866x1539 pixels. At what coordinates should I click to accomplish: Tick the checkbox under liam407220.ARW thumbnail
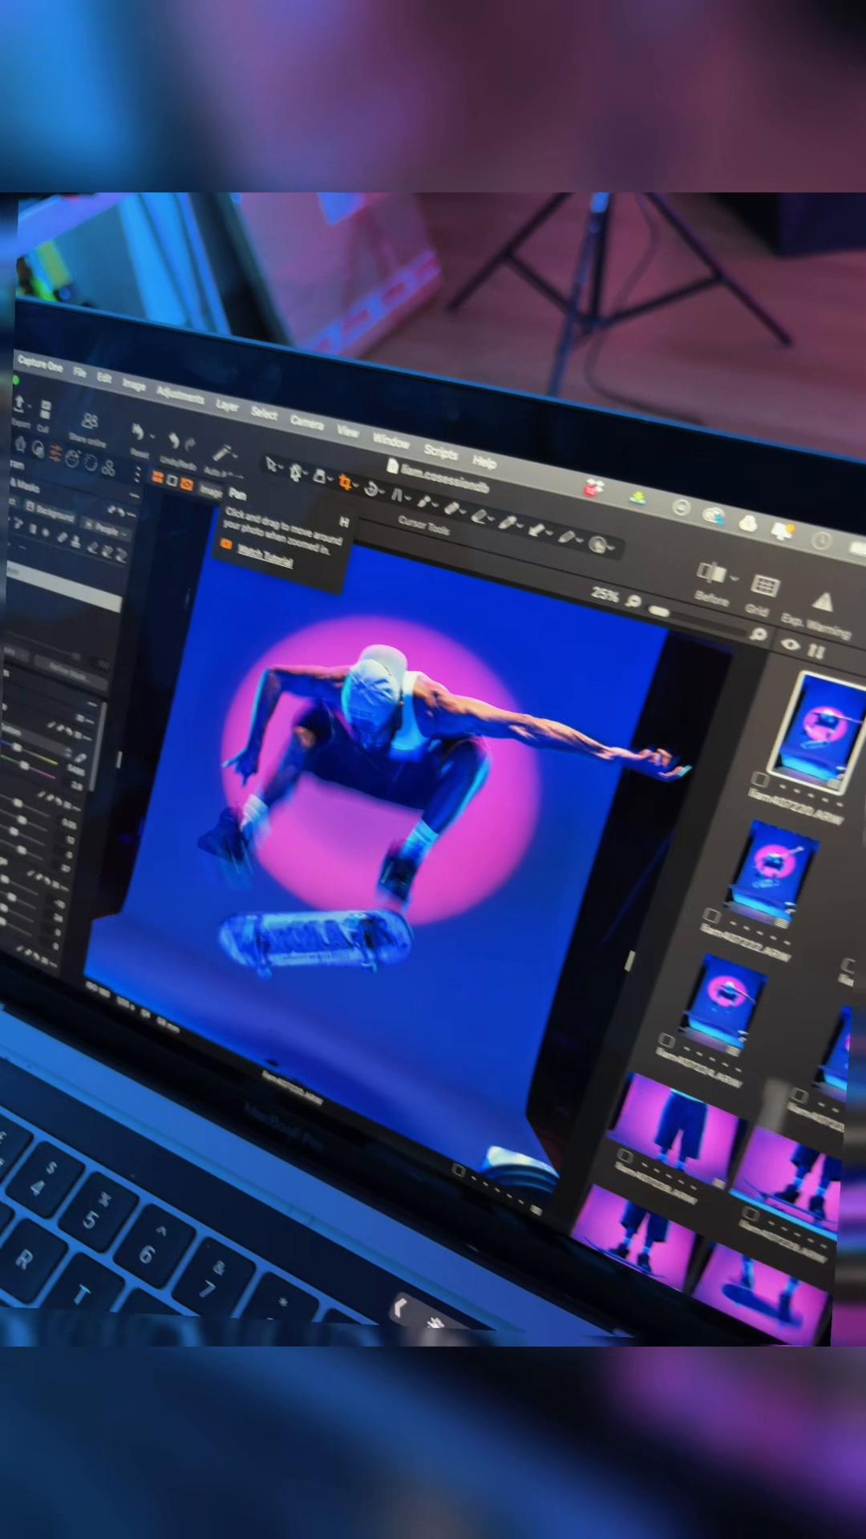click(759, 779)
